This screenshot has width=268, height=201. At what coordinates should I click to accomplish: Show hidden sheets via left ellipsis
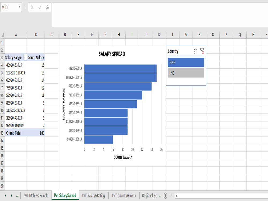(17, 196)
